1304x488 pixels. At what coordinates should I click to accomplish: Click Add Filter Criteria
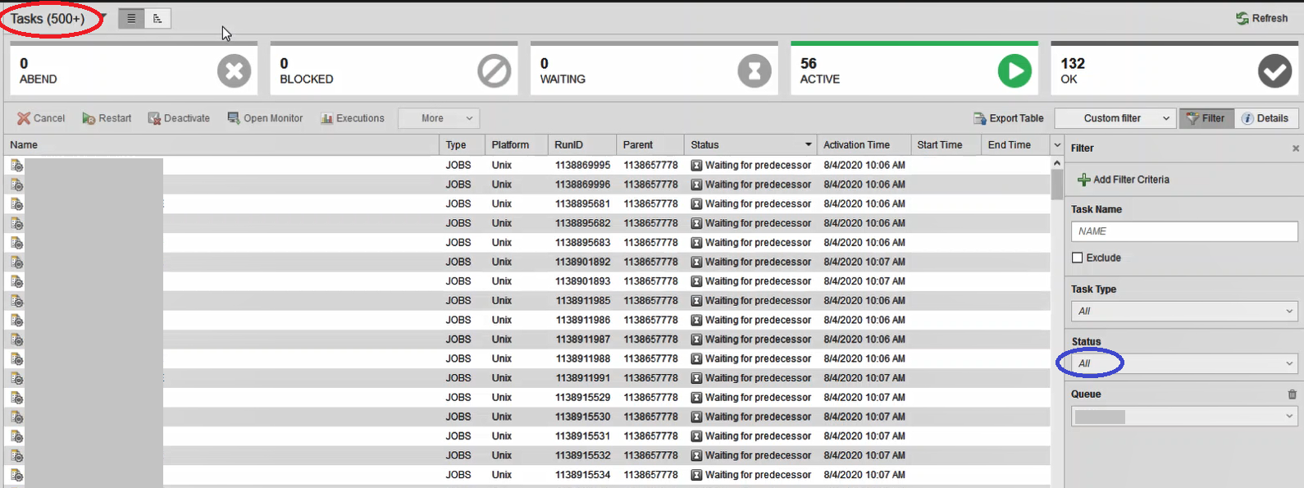[x=1123, y=180]
